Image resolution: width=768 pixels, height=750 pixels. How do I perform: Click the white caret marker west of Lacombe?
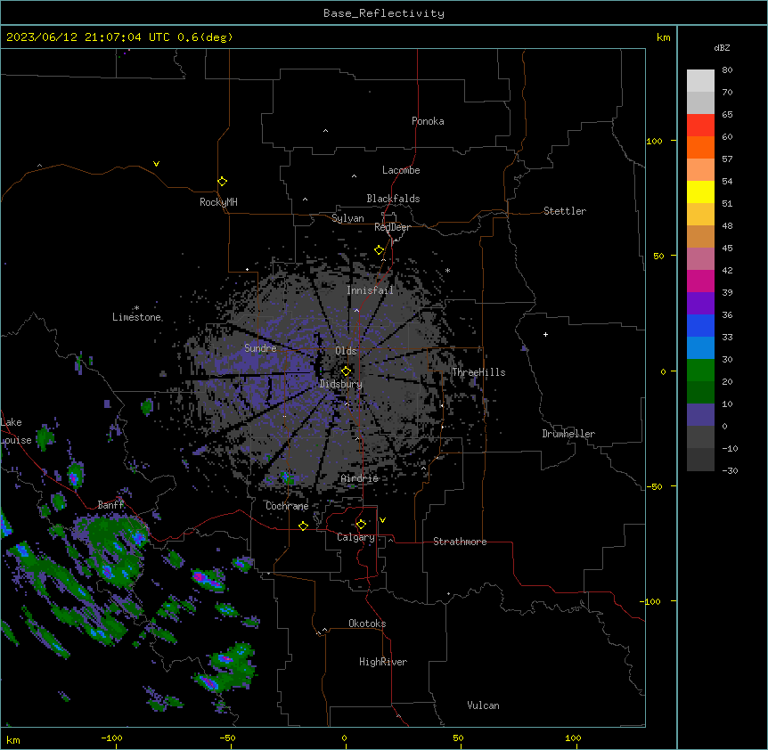354,176
